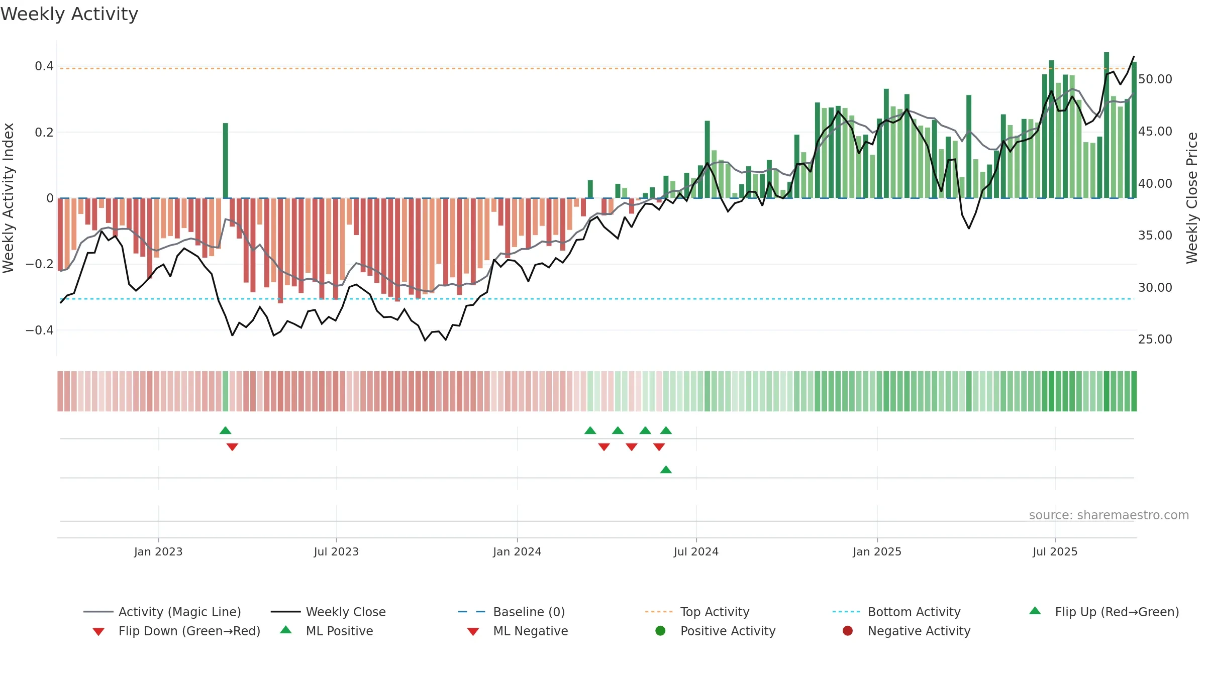The image size is (1206, 678).
Task: Click the Jul 2024 x-axis label
Action: [696, 551]
